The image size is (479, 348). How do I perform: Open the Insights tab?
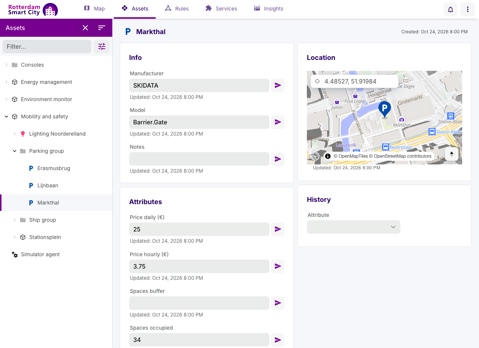[x=269, y=9]
